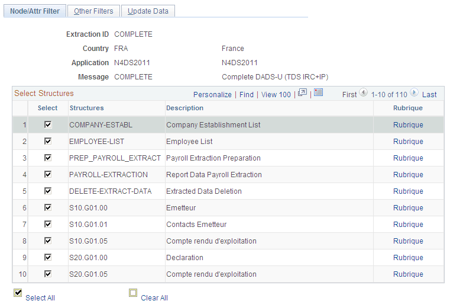This screenshot has width=450, height=304.
Task: Open Rubrique link for S10.G01.01
Action: [x=408, y=225]
